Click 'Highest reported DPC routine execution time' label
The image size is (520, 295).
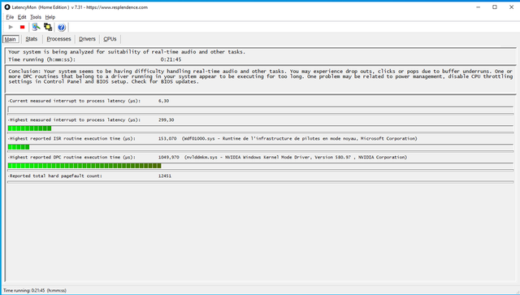tap(73, 157)
